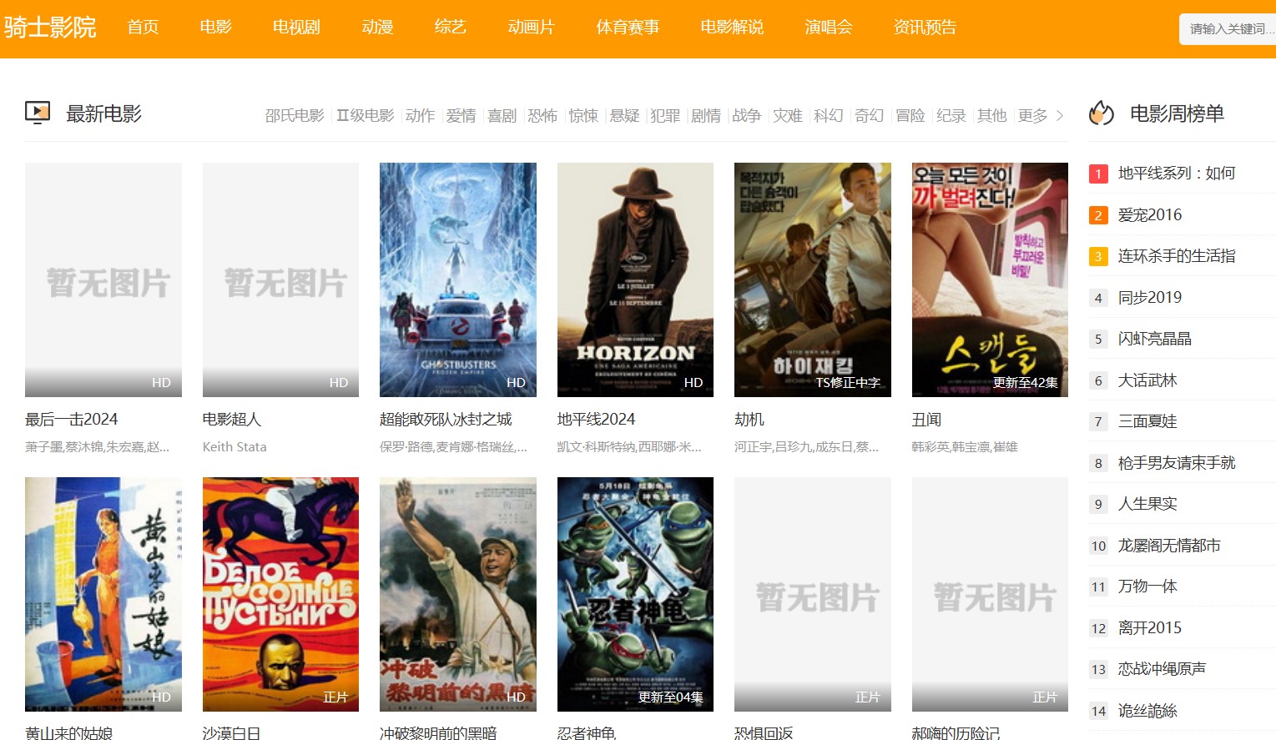Click the 超能敢死队冰封之城 title link
This screenshot has width=1276, height=740.
coord(446,419)
